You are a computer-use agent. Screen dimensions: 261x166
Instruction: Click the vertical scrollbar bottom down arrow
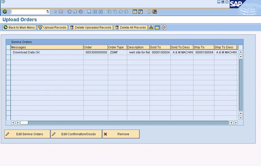[241, 118]
